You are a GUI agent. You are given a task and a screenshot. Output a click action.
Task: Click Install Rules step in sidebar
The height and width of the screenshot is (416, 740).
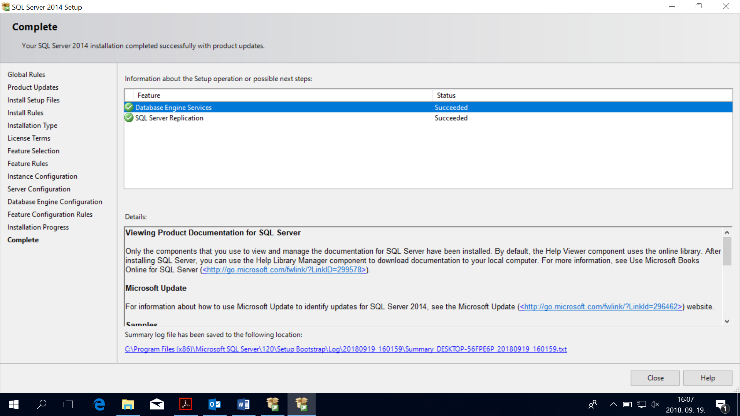click(25, 112)
